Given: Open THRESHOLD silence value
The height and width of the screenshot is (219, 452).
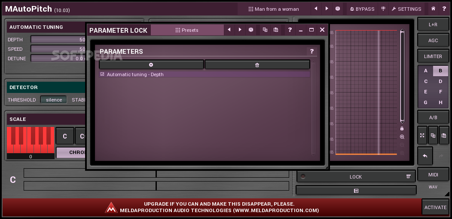Looking at the screenshot, I should [54, 100].
